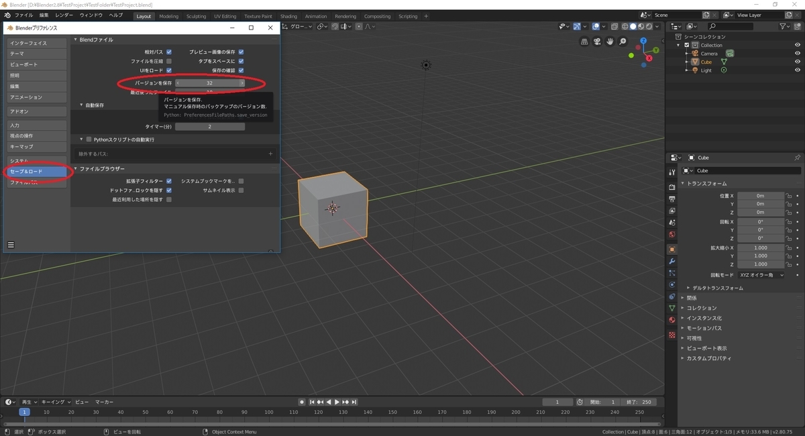This screenshot has width=805, height=436.
Task: Click the magnifying glass zoom icon in the gizmo area
Action: (x=622, y=41)
